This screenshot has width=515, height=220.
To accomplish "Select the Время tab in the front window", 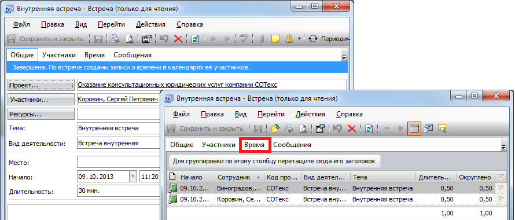I will 255,145.
